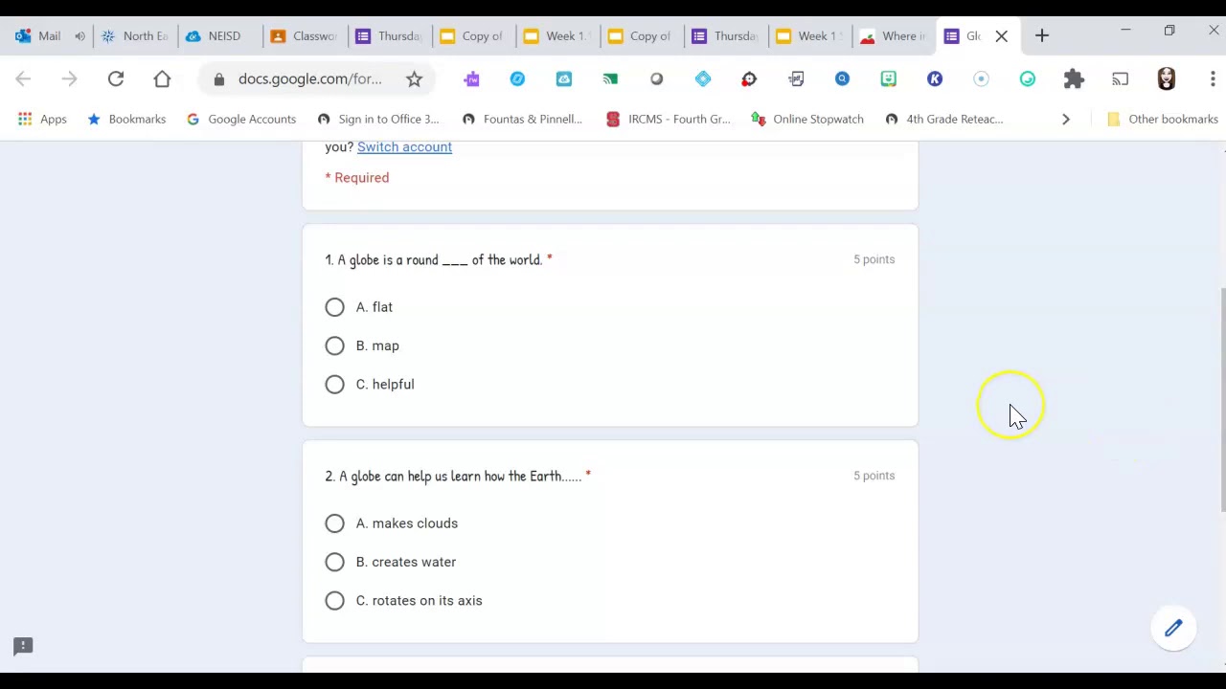Select answer C. helpful
The image size is (1226, 689).
point(334,384)
